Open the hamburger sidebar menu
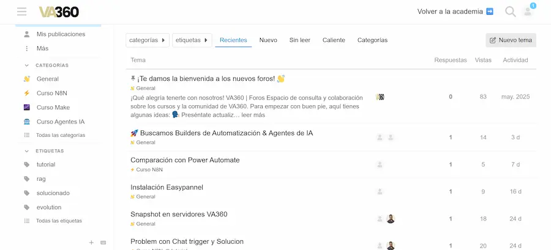This screenshot has width=551, height=250. 22,12
